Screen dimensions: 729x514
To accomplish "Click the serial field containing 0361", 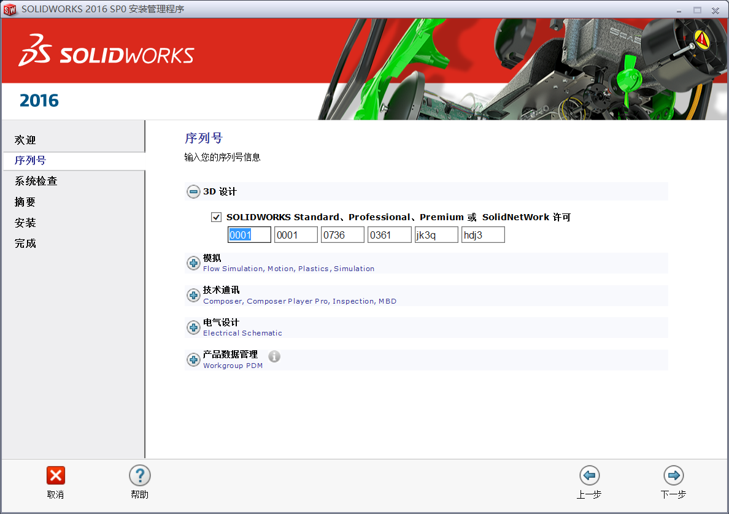I will (x=390, y=235).
